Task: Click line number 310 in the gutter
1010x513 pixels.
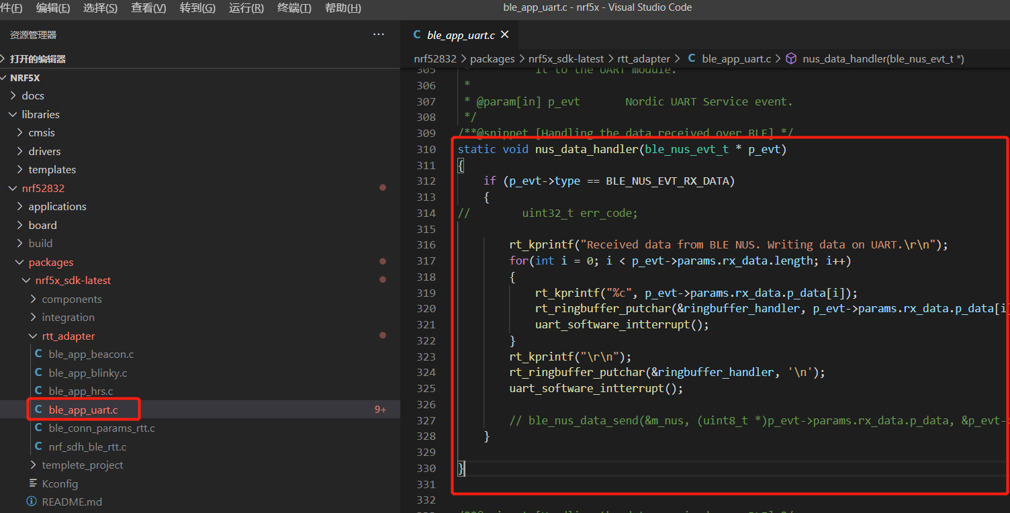Action: point(426,149)
